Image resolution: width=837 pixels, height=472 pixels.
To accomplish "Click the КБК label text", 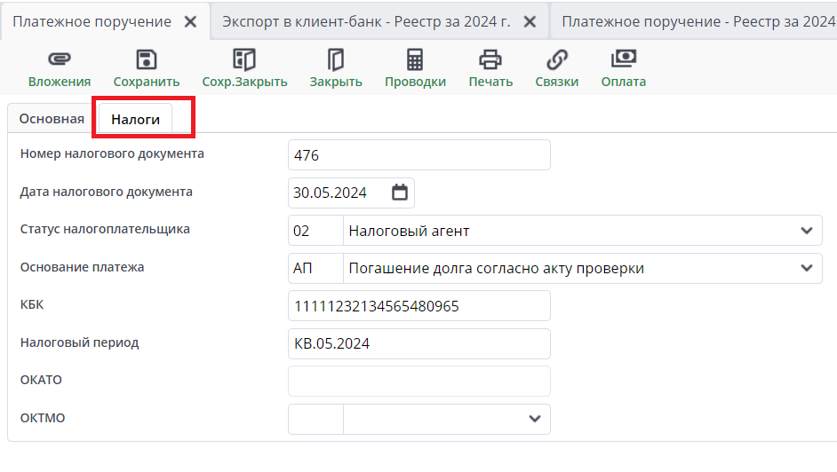I will [32, 304].
